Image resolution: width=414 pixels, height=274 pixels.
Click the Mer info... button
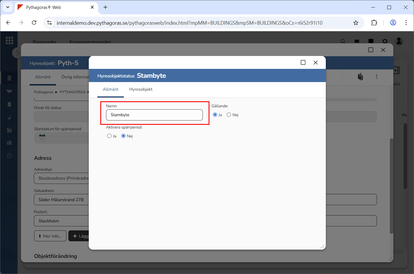pos(50,236)
